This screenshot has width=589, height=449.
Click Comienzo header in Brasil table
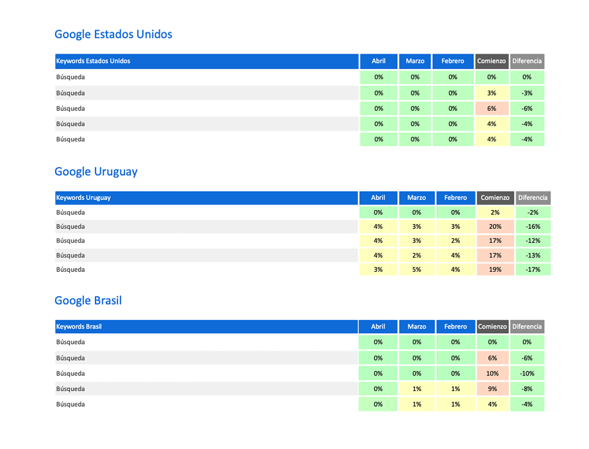(x=492, y=327)
